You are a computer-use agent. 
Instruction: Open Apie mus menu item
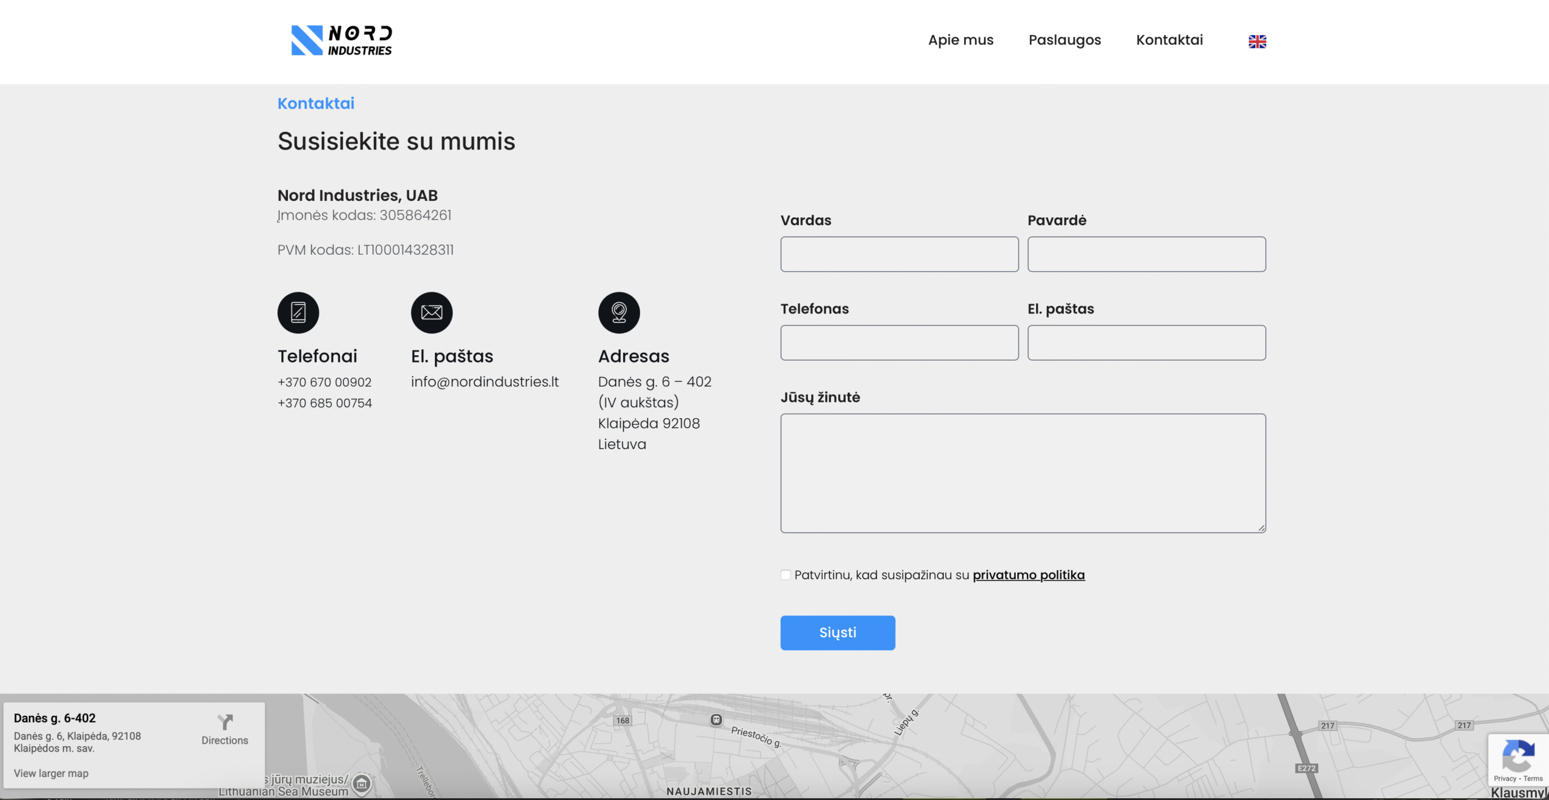(x=960, y=40)
